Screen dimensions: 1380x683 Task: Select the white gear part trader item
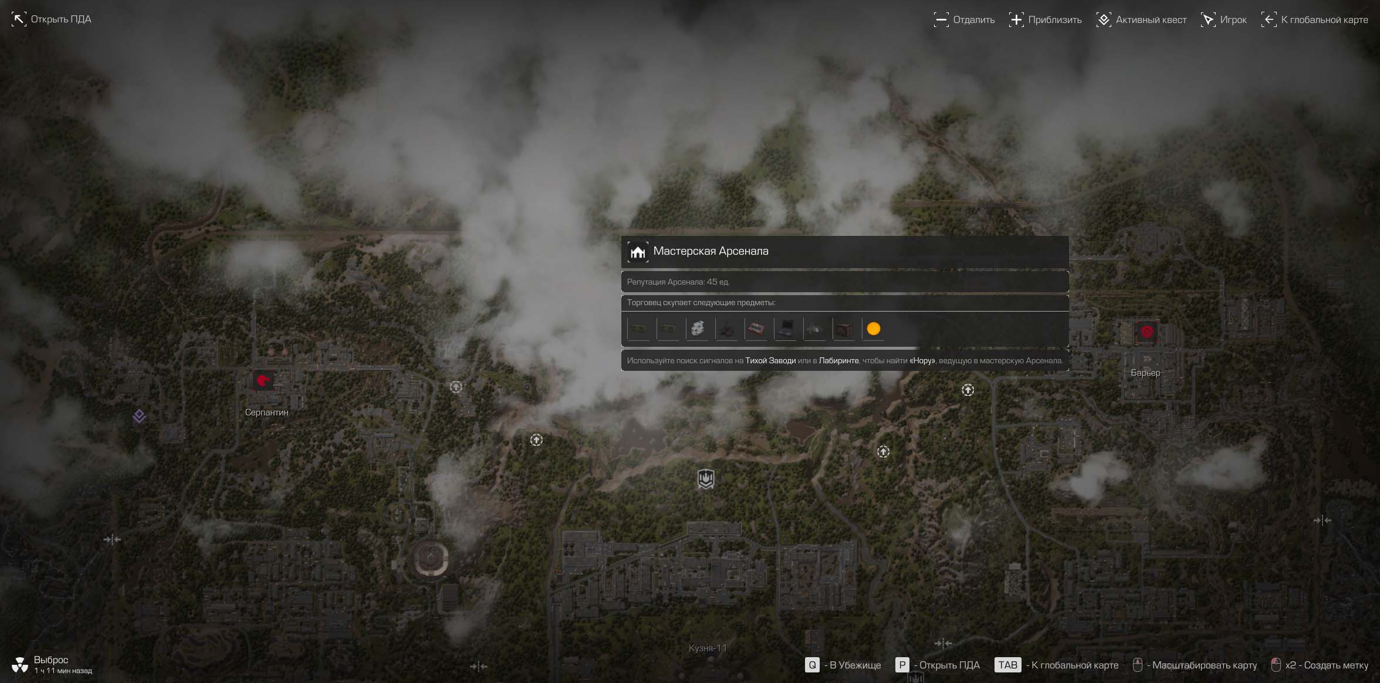[x=697, y=329]
